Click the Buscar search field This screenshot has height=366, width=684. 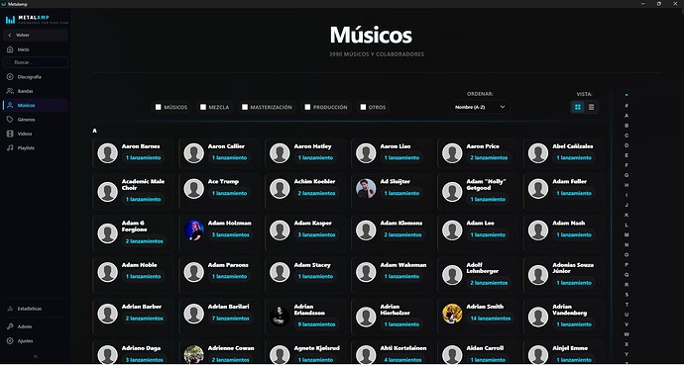(36, 62)
